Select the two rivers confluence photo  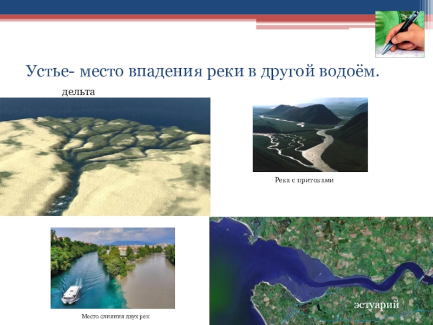point(113,268)
